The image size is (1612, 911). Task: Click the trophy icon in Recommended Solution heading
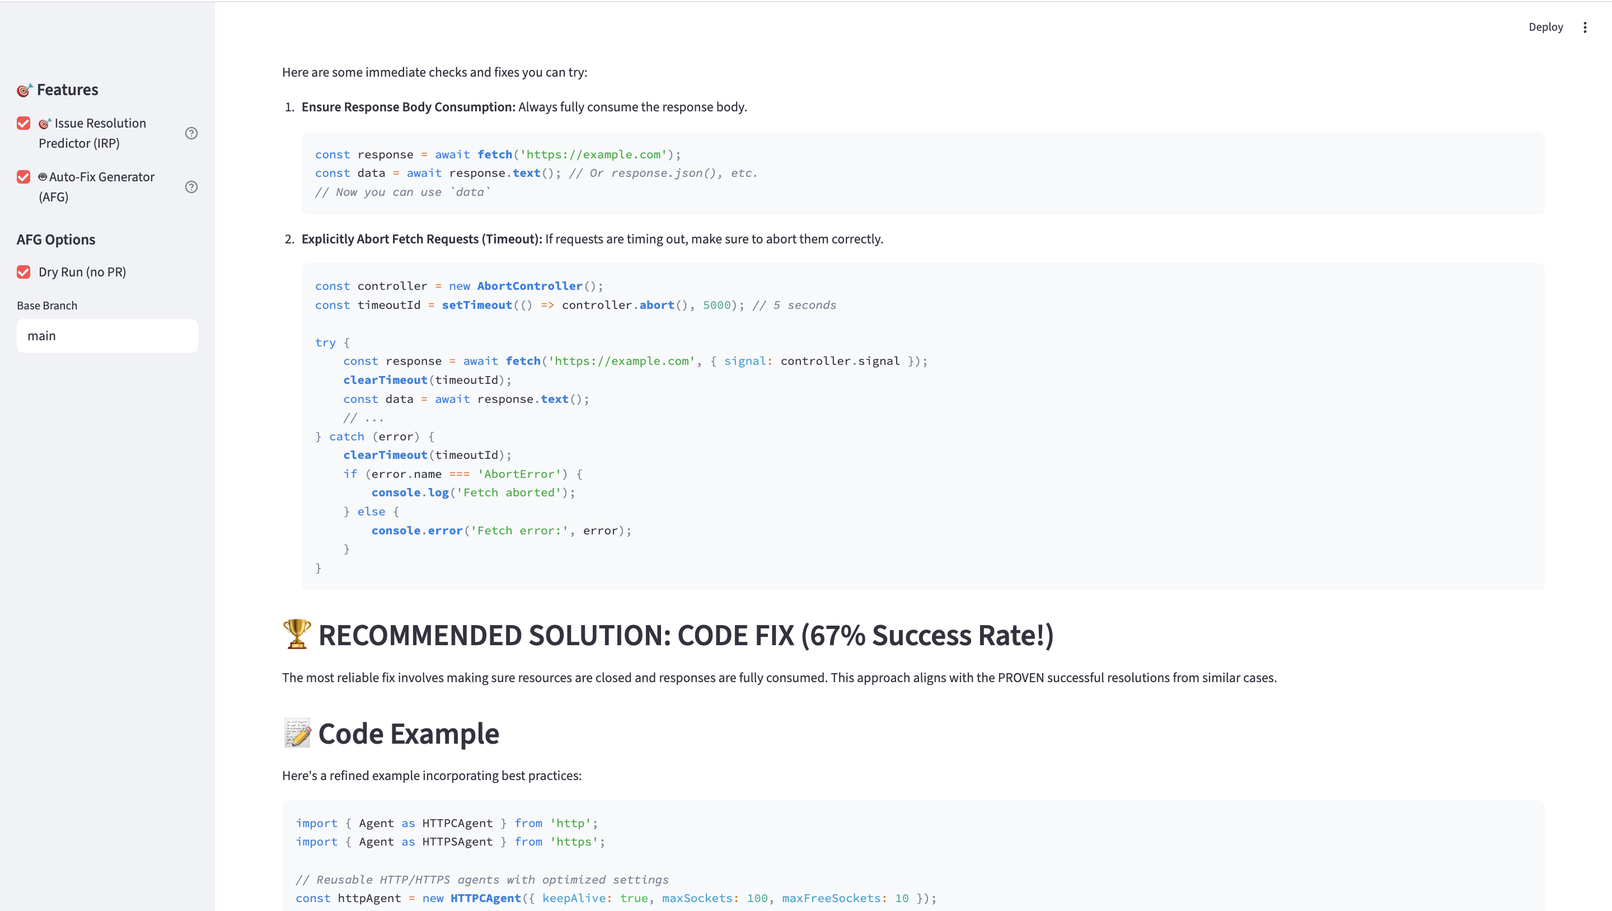tap(297, 635)
